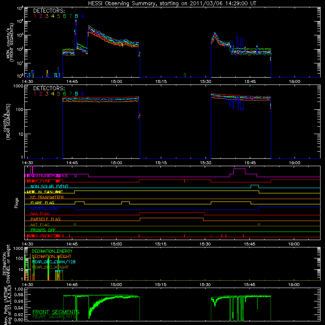Image resolution: width=325 pixels, height=325 pixels.
Task: Select detector 3 legend number in rear segments plot
Action: point(47,94)
